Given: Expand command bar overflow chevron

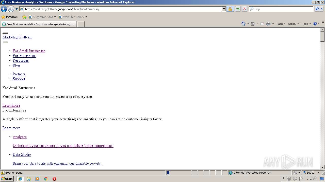Looking at the screenshot, I should 323,22.
